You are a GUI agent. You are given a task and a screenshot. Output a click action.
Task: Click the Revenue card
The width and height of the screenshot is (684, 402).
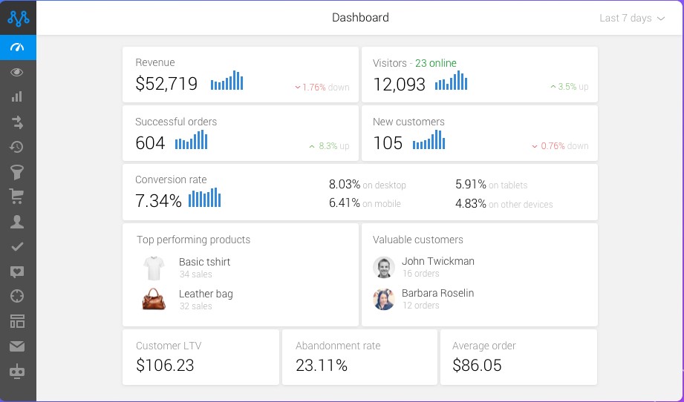[x=241, y=75]
